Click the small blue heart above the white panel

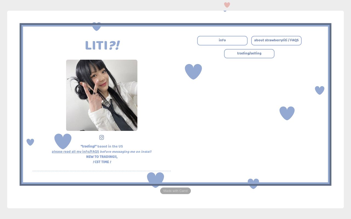225,10
